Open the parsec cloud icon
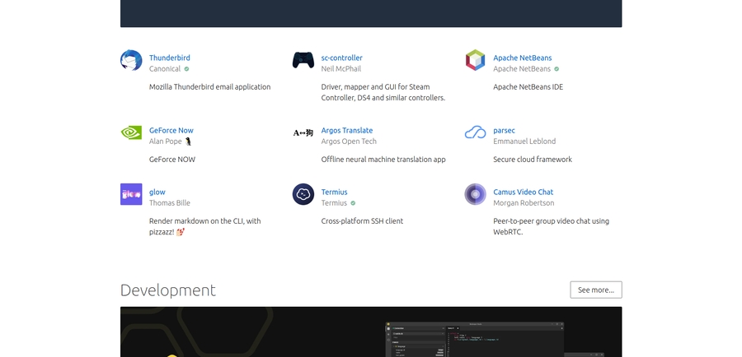Viewport: 742px width, 357px height. coord(475,132)
